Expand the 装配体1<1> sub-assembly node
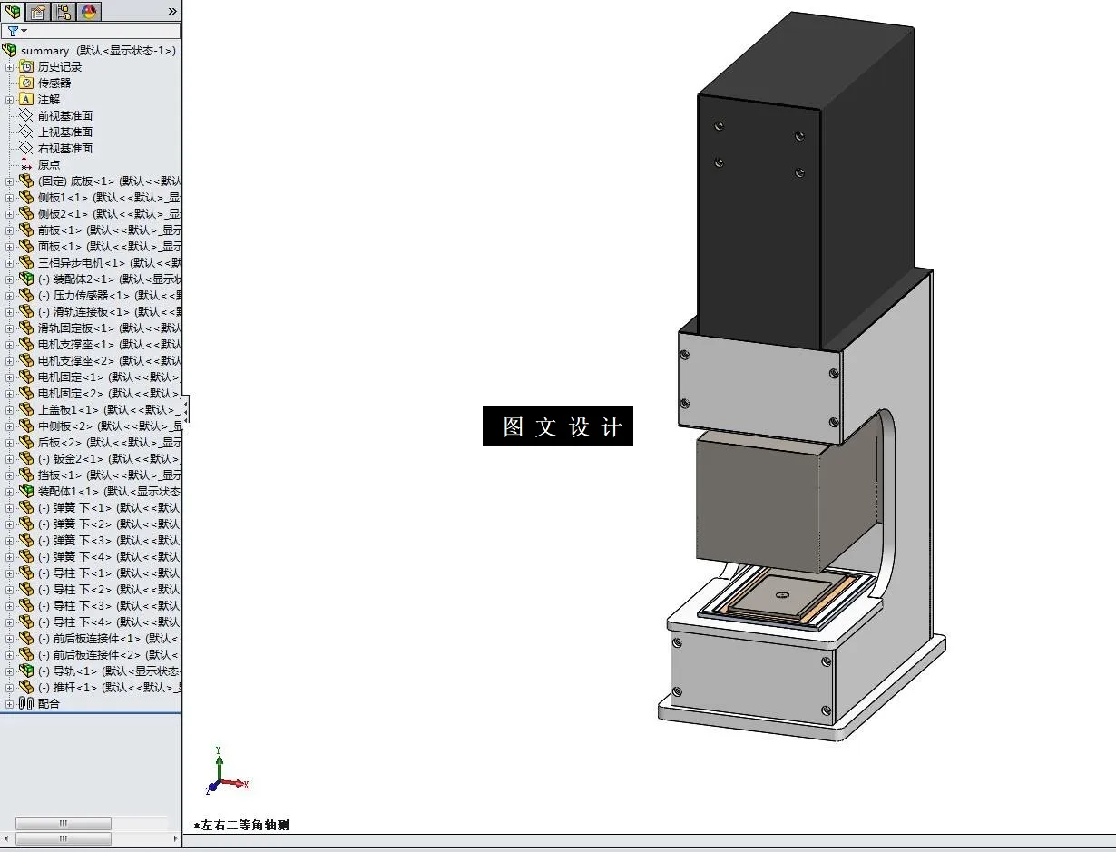The height and width of the screenshot is (852, 1116). pyautogui.click(x=10, y=492)
